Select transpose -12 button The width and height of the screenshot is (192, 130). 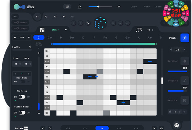85,128
